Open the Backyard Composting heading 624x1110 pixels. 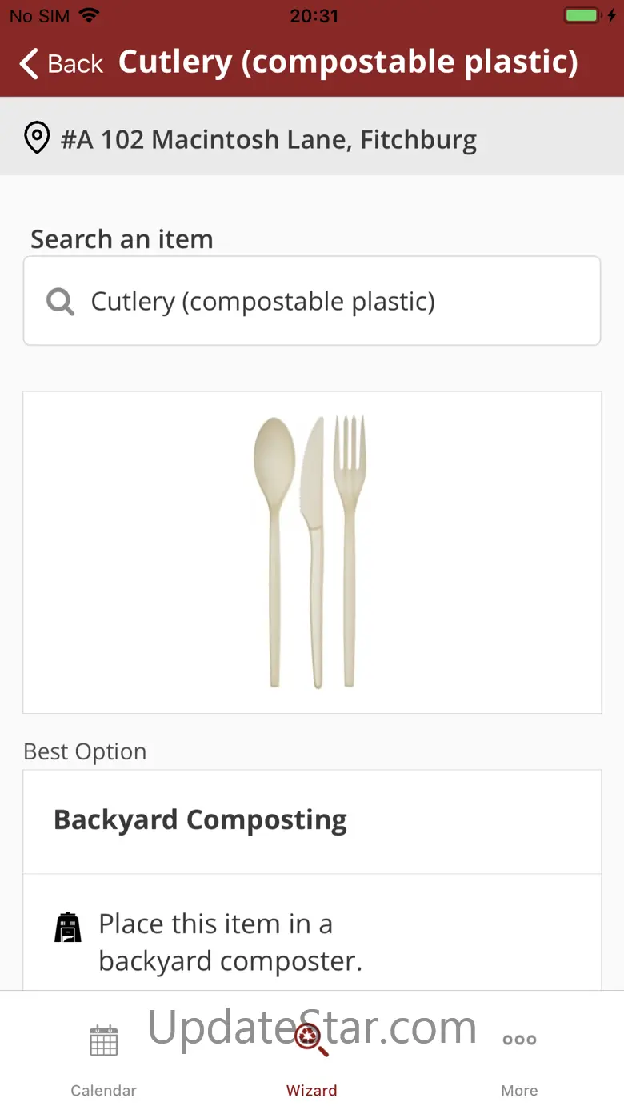click(200, 820)
